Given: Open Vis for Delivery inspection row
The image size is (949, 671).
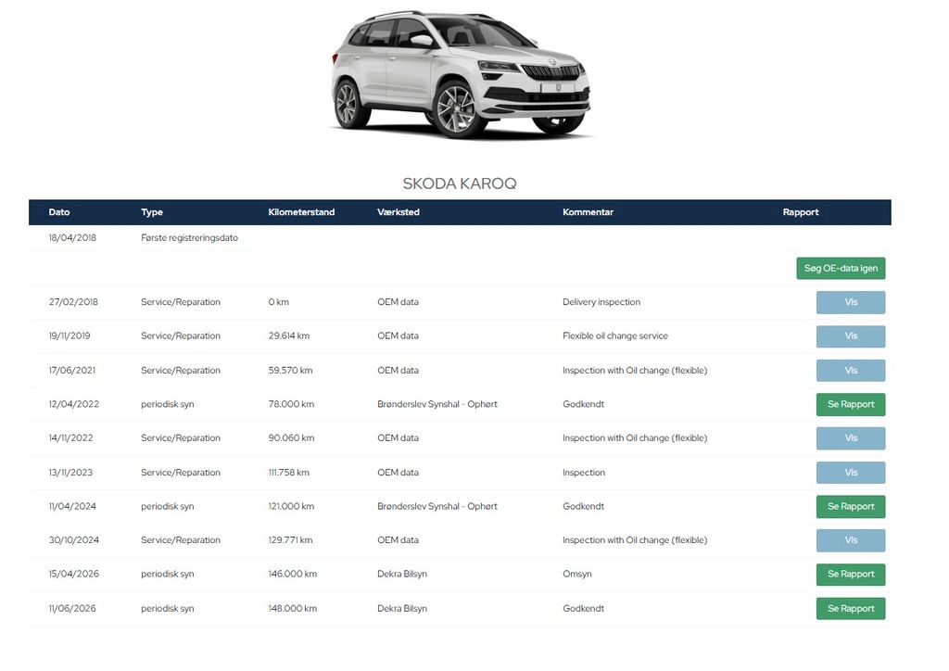Looking at the screenshot, I should [x=851, y=302].
